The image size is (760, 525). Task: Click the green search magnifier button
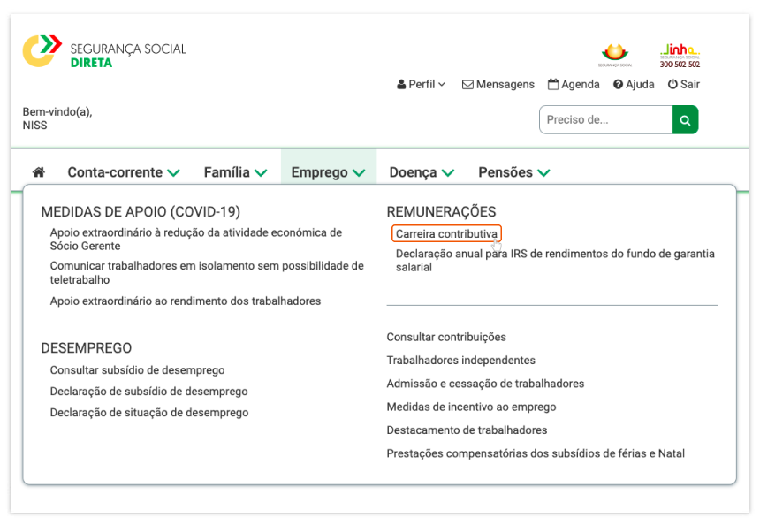(x=685, y=120)
